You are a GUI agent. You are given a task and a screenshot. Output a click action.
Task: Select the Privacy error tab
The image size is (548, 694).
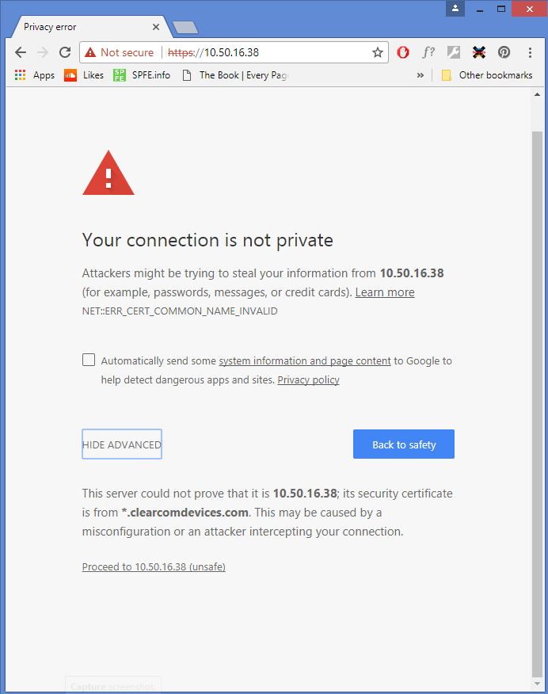click(x=83, y=27)
